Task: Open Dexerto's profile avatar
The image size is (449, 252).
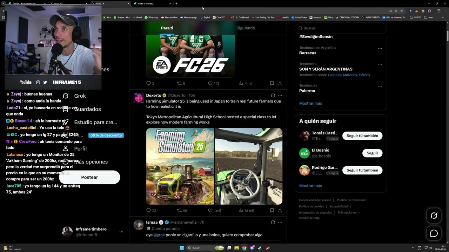Action: point(139,98)
